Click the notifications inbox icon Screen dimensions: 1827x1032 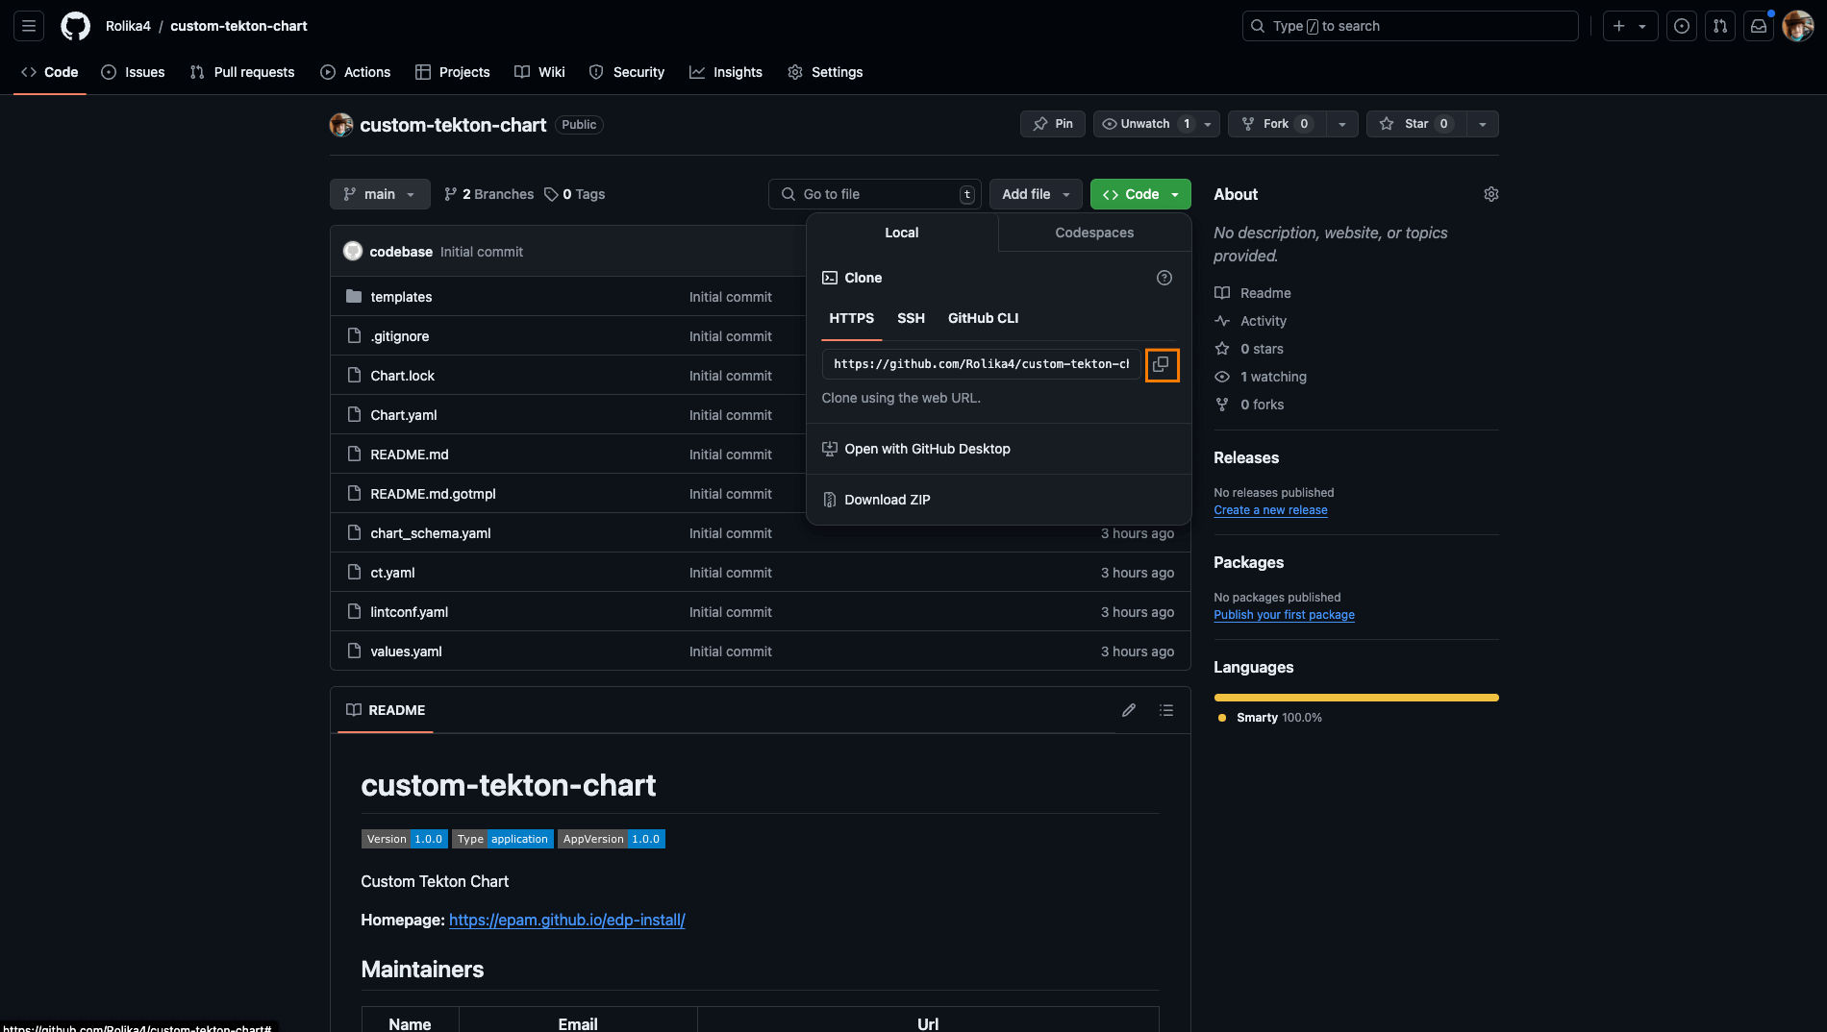point(1759,26)
